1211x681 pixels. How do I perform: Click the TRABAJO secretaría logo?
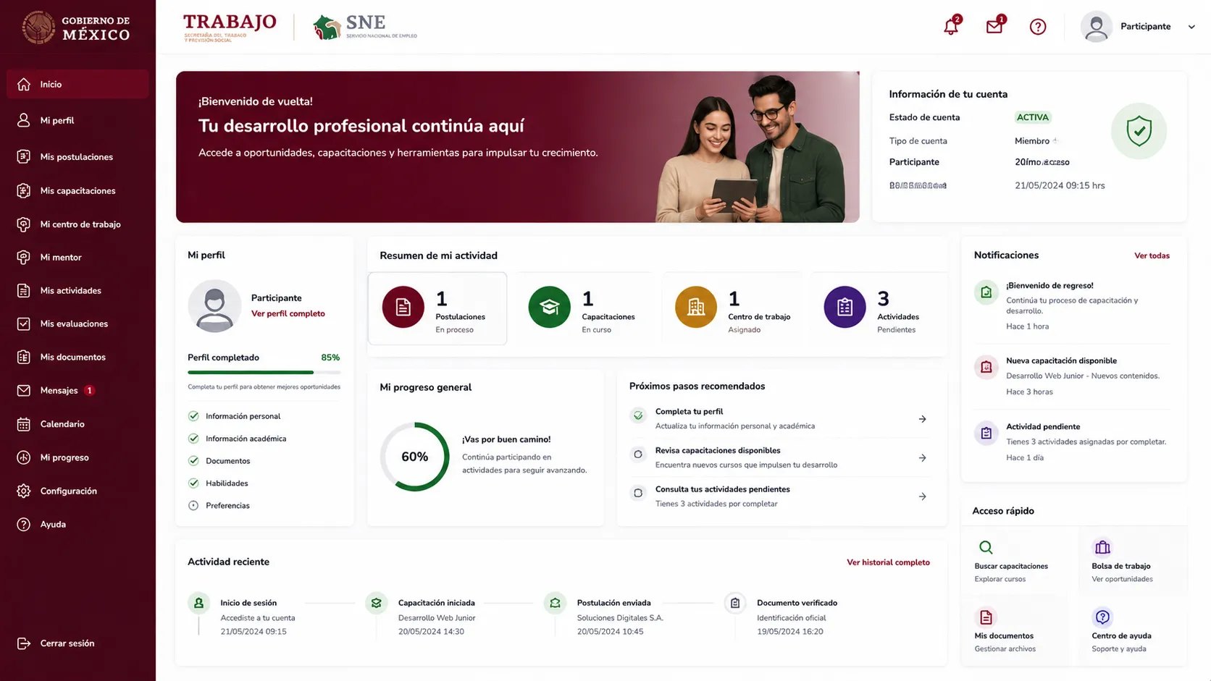coord(230,27)
